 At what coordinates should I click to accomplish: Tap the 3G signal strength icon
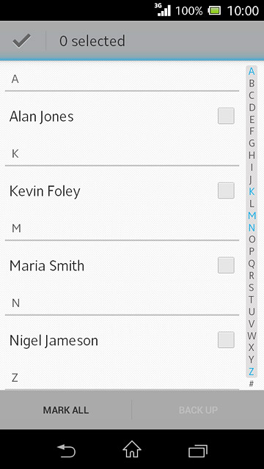click(x=163, y=10)
